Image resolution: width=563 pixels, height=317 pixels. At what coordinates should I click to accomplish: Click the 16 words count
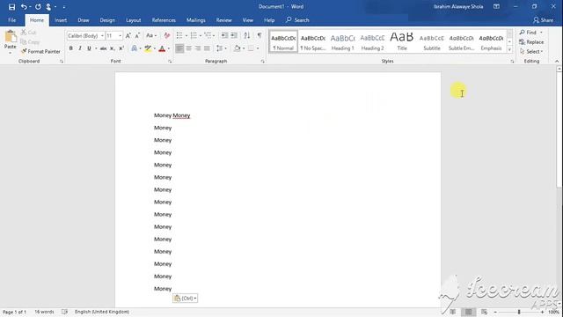[x=44, y=312]
